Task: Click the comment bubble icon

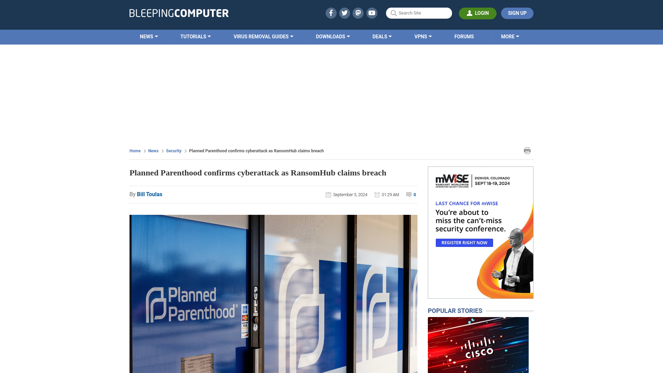Action: [409, 194]
